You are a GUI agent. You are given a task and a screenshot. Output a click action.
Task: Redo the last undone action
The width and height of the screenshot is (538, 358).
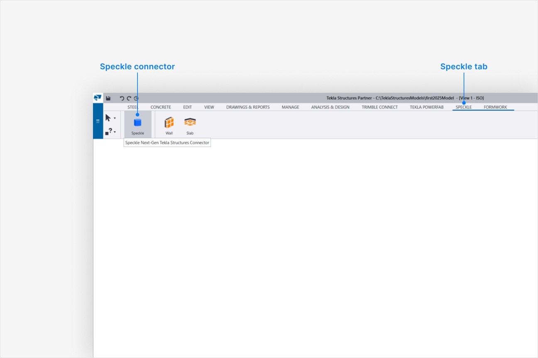[x=129, y=98]
